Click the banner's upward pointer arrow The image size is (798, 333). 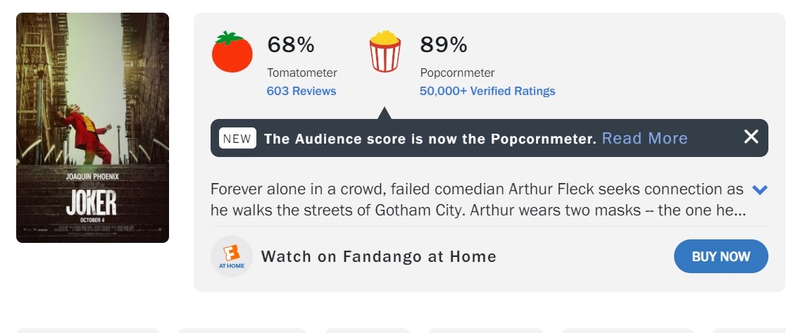click(384, 113)
